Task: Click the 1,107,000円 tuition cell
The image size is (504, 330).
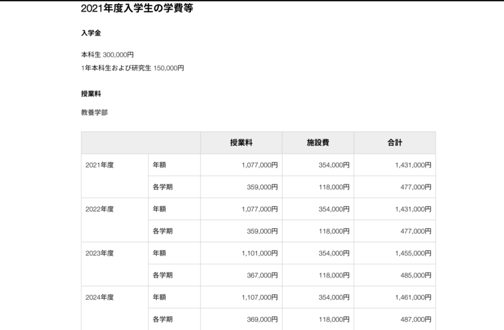Action: (260, 297)
